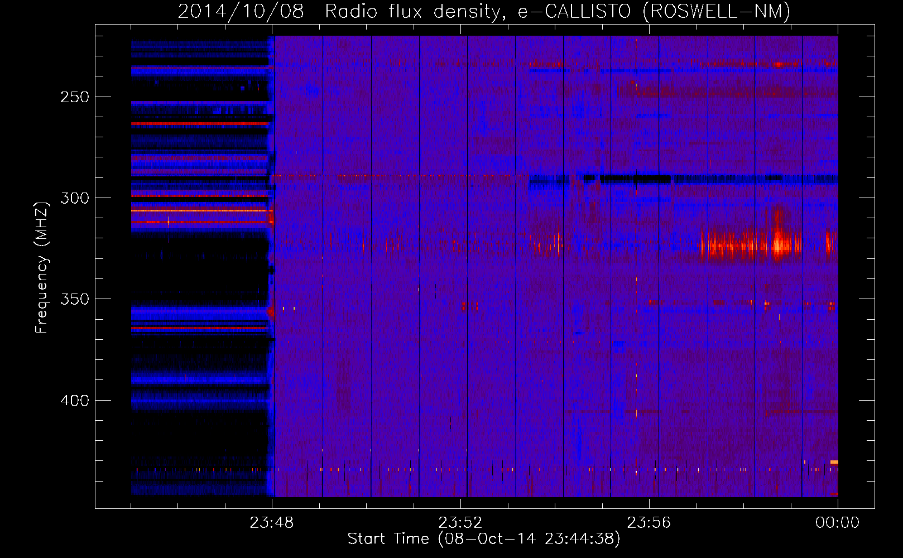Click the 23:52 time tick label
Image resolution: width=903 pixels, height=558 pixels.
(460, 523)
